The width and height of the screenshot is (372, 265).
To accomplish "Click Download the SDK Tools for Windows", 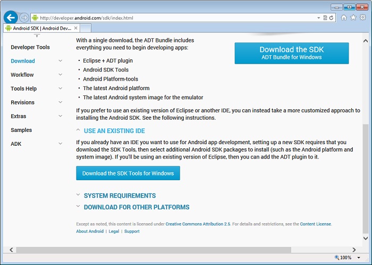I will point(128,173).
